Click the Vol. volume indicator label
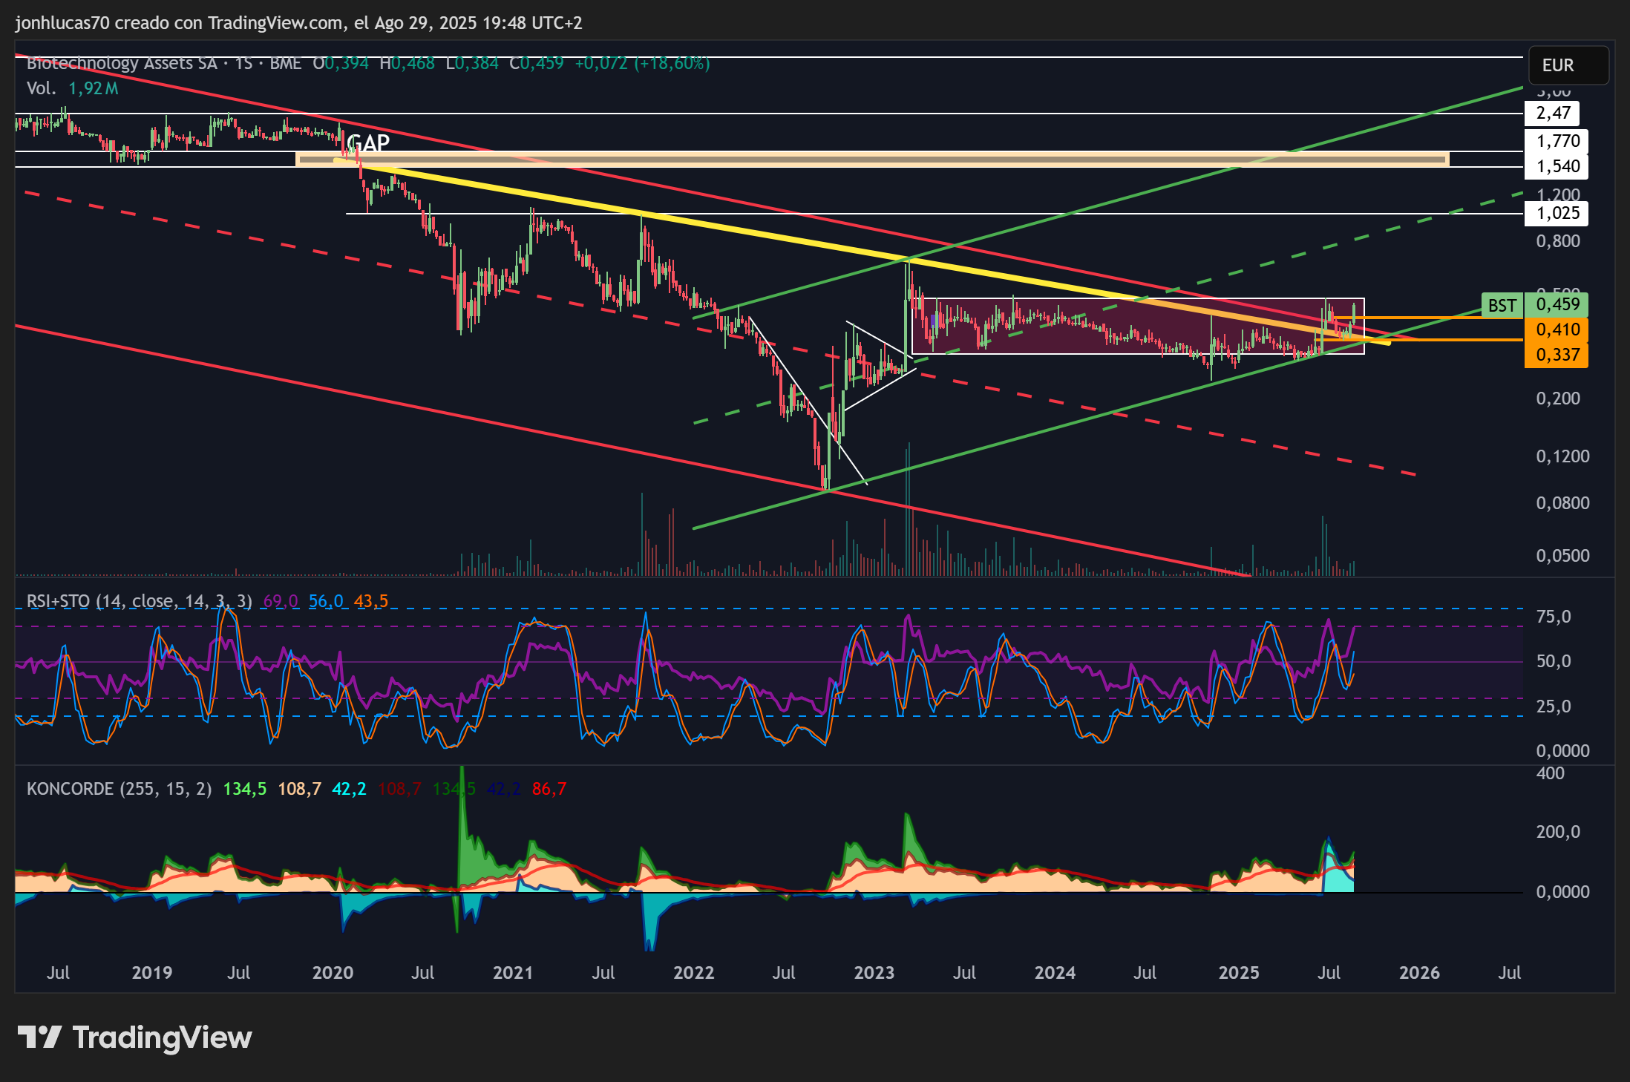The height and width of the screenshot is (1082, 1630). pos(42,88)
